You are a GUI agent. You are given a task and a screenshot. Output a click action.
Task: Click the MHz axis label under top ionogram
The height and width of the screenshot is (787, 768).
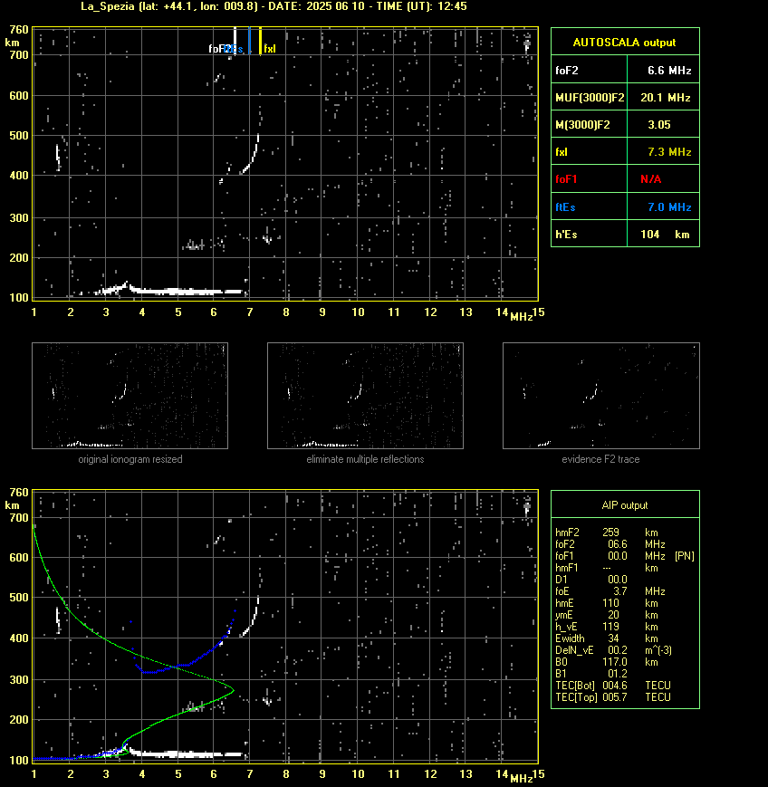[x=521, y=317]
